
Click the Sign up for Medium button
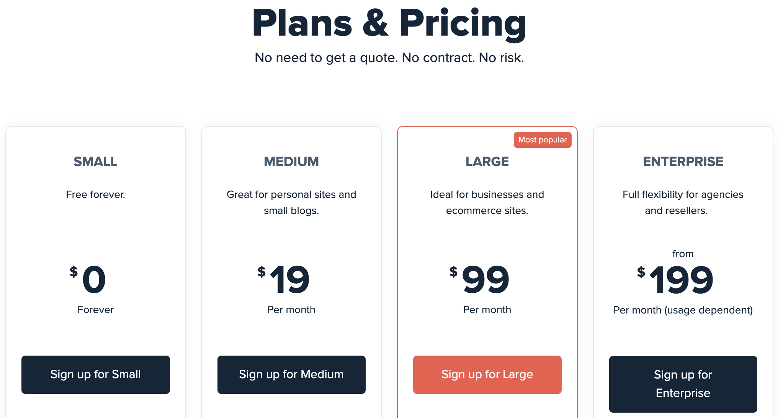[x=291, y=374]
